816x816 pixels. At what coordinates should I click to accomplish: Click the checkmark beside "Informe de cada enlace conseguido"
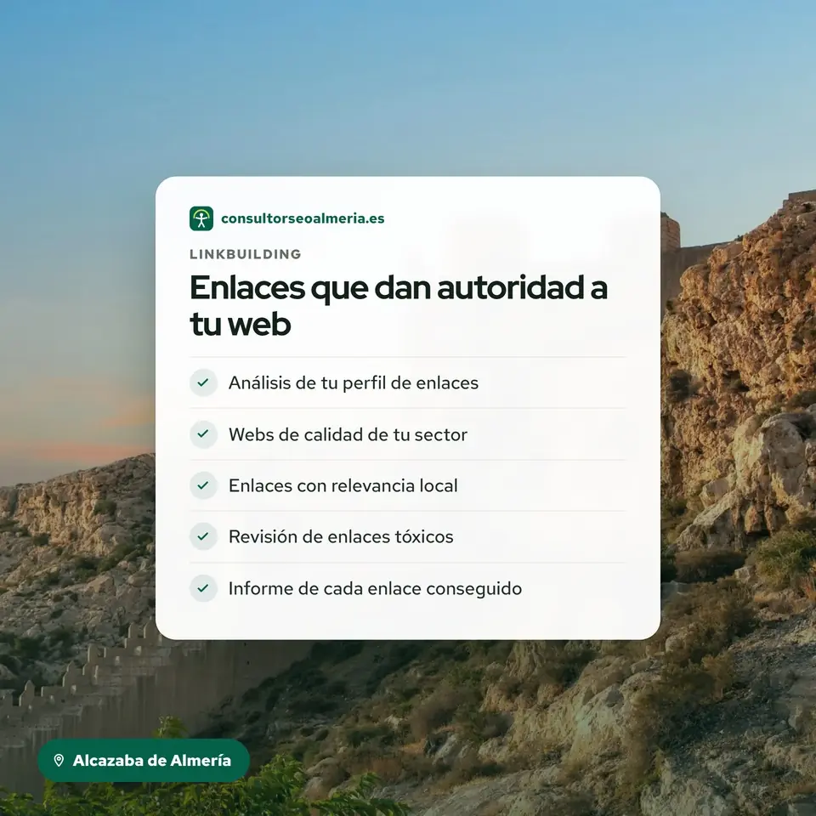[x=203, y=588]
